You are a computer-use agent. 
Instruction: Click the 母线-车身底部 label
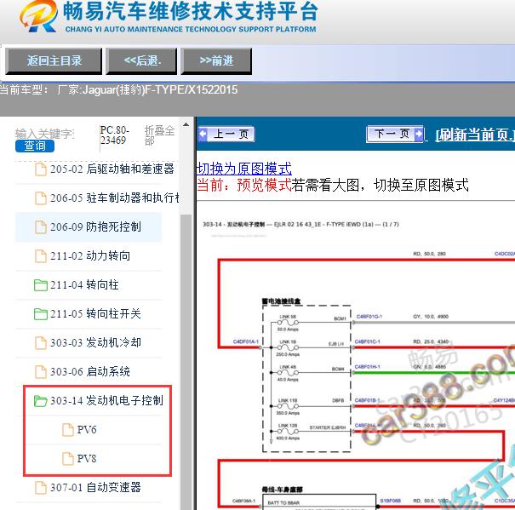click(282, 490)
